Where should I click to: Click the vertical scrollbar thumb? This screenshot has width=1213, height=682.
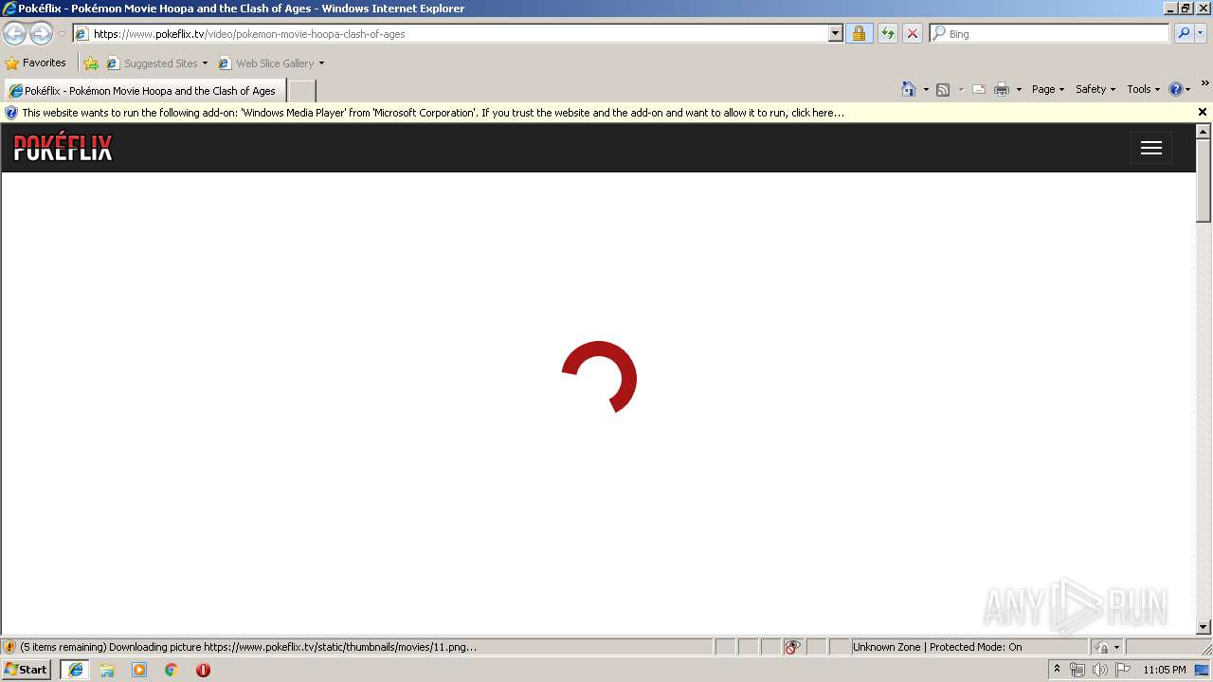(x=1204, y=181)
